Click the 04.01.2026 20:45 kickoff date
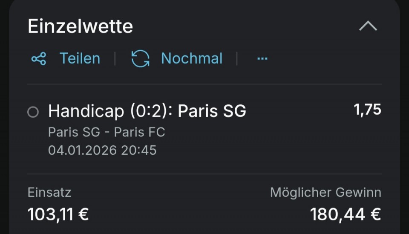 102,150
